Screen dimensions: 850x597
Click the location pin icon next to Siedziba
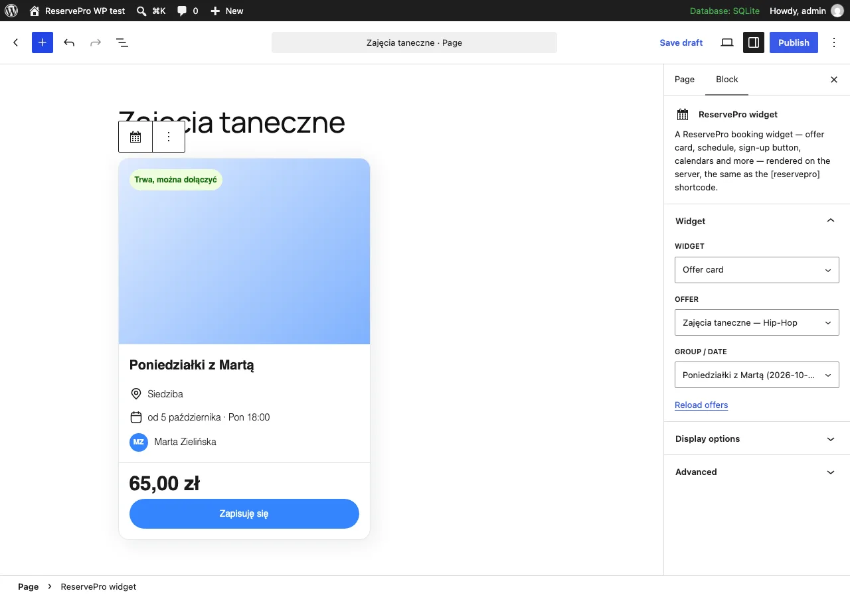pos(136,394)
